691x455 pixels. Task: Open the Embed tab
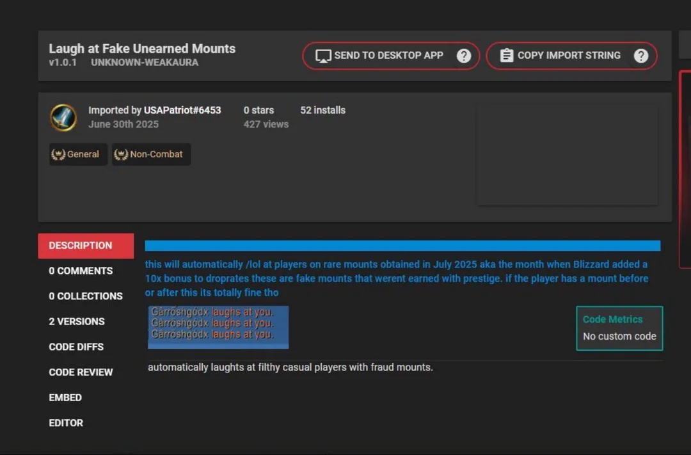[x=65, y=397]
